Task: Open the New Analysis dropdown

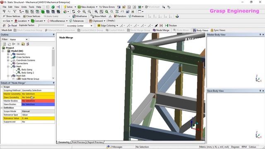Action: coord(96,7)
